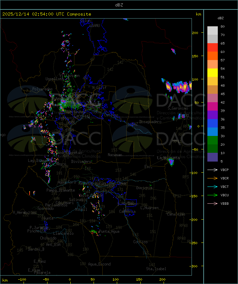Choose the indigo 5-10 dBZ legend swatch
This screenshot has height=284, width=238.
pos(212,157)
